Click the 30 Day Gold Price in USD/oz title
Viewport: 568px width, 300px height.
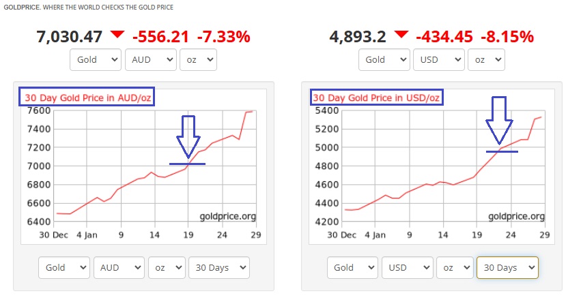tap(375, 97)
